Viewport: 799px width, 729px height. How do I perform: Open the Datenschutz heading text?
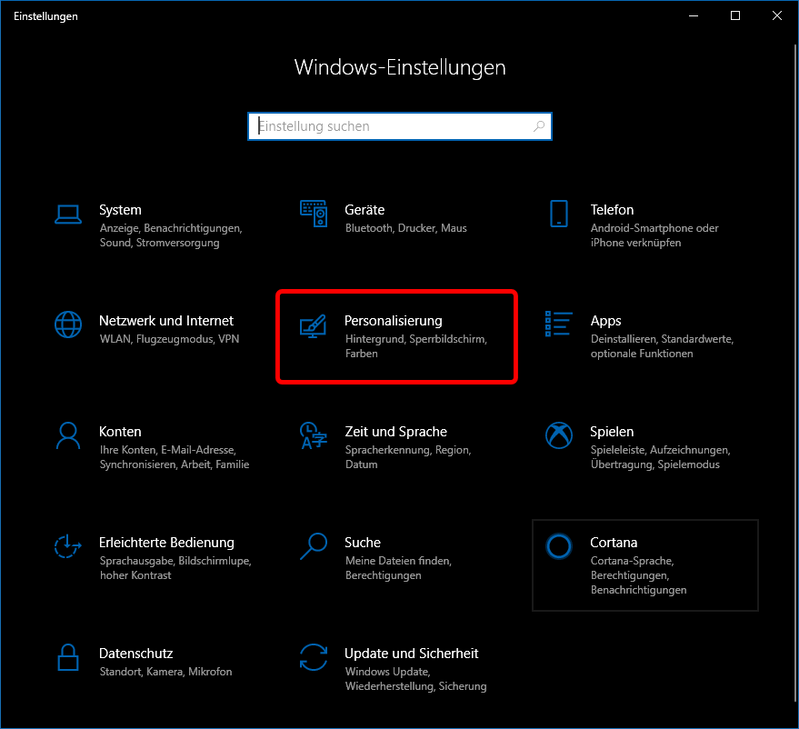[135, 654]
